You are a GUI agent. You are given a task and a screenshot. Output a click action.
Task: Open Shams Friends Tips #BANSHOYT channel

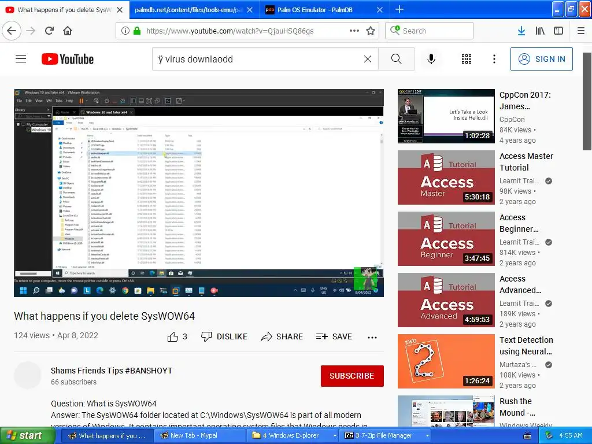point(112,371)
